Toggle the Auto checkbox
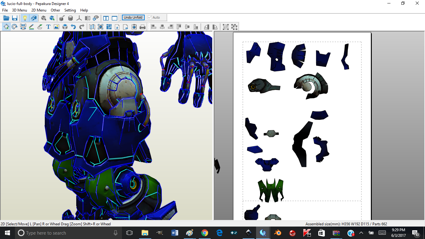This screenshot has height=239, width=425. [154, 17]
